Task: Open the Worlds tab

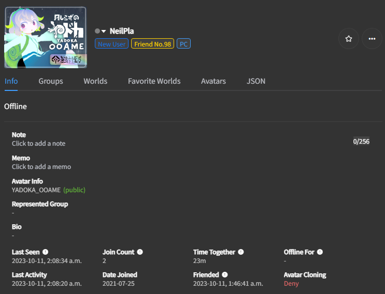Action: click(95, 81)
